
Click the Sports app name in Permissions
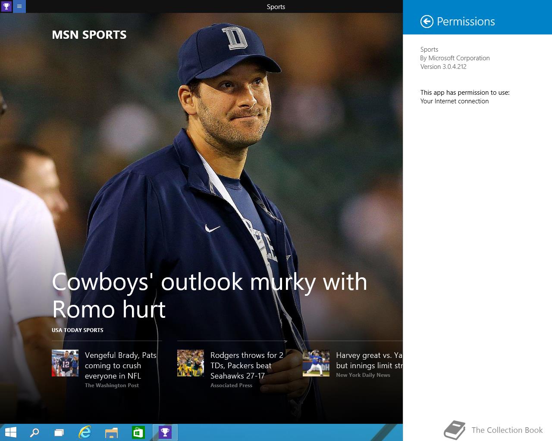tap(429, 50)
